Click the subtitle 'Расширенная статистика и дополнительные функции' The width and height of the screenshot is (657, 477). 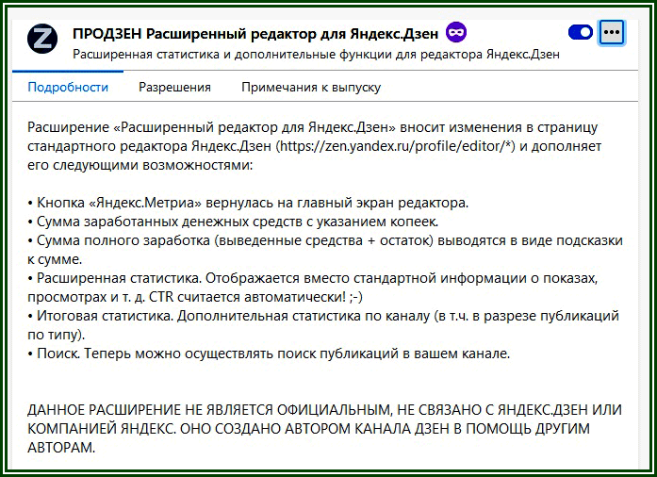tap(317, 55)
